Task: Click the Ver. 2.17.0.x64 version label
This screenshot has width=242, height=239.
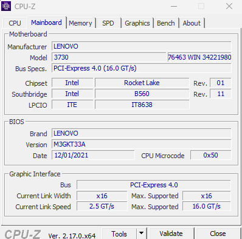Action: (x=72, y=235)
